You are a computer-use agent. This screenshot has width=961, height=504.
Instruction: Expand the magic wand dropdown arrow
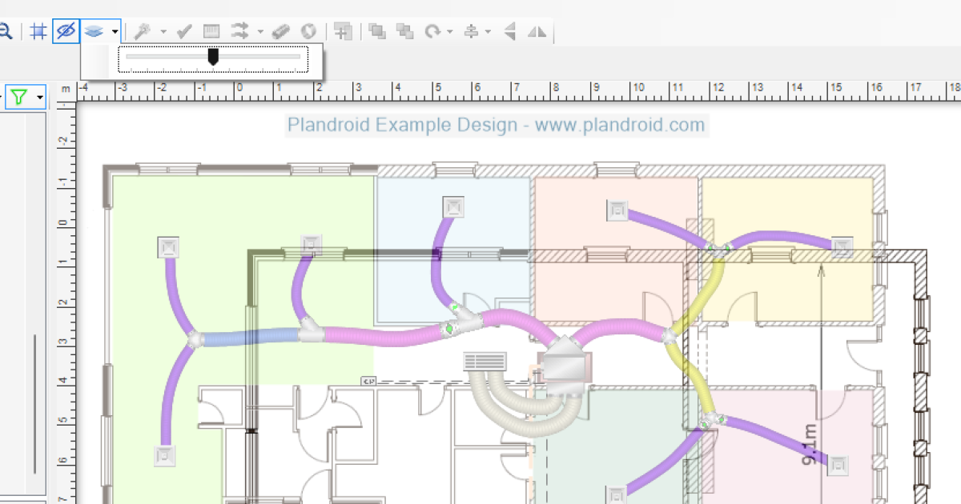[163, 31]
